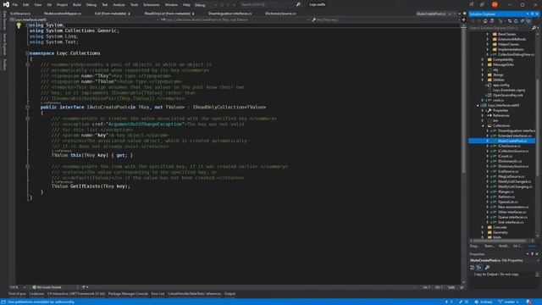Open the Window menu

click(171, 5)
